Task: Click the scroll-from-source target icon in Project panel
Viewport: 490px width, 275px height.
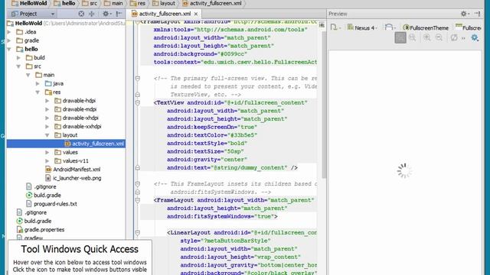Action: point(81,14)
